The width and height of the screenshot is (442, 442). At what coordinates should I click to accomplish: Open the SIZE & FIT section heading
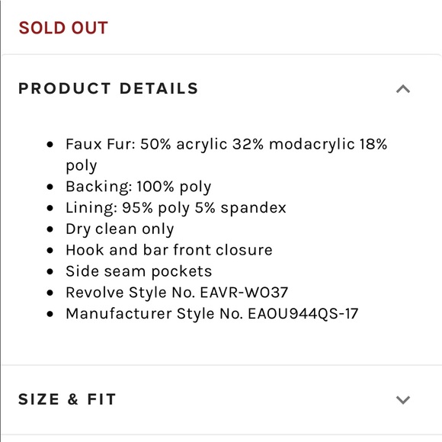(x=67, y=399)
